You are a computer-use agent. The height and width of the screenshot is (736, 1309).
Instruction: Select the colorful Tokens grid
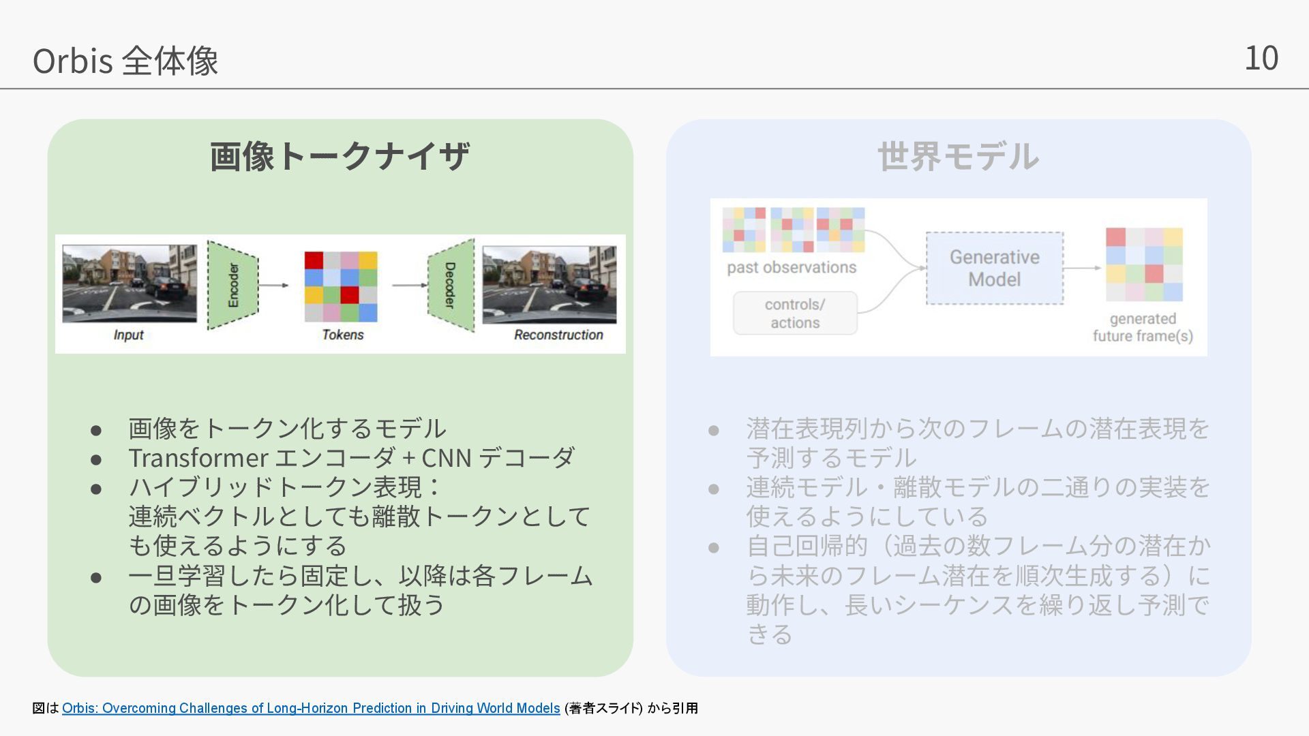tap(340, 286)
